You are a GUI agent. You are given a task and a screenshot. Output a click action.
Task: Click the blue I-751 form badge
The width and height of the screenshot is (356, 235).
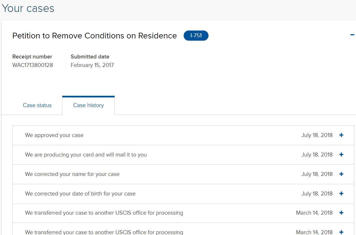[196, 36]
